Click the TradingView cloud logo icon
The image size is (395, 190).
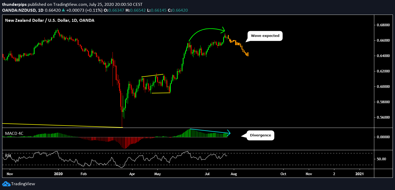tap(6, 184)
